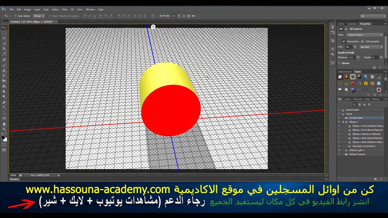Select the Hand tool in the toolbox
This screenshot has width=388, height=218.
(4, 124)
